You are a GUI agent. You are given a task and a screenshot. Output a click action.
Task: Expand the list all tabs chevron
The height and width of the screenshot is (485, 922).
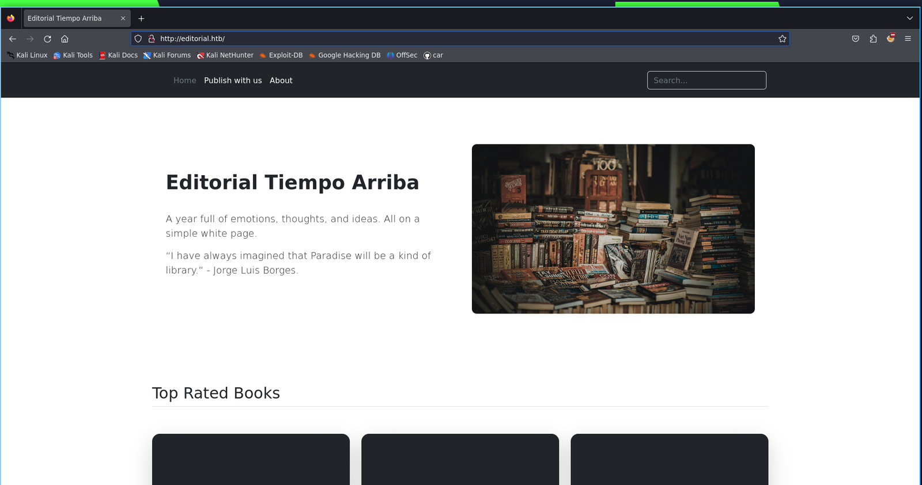(x=909, y=18)
